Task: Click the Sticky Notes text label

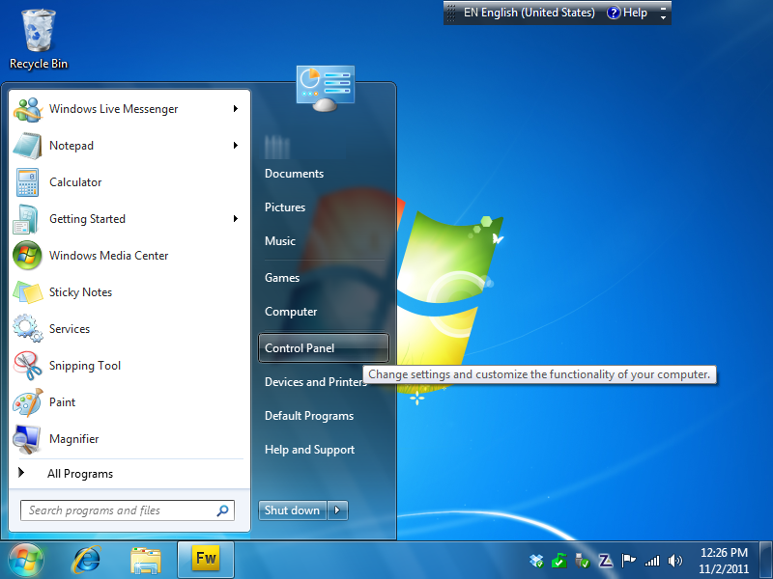Action: click(x=80, y=292)
